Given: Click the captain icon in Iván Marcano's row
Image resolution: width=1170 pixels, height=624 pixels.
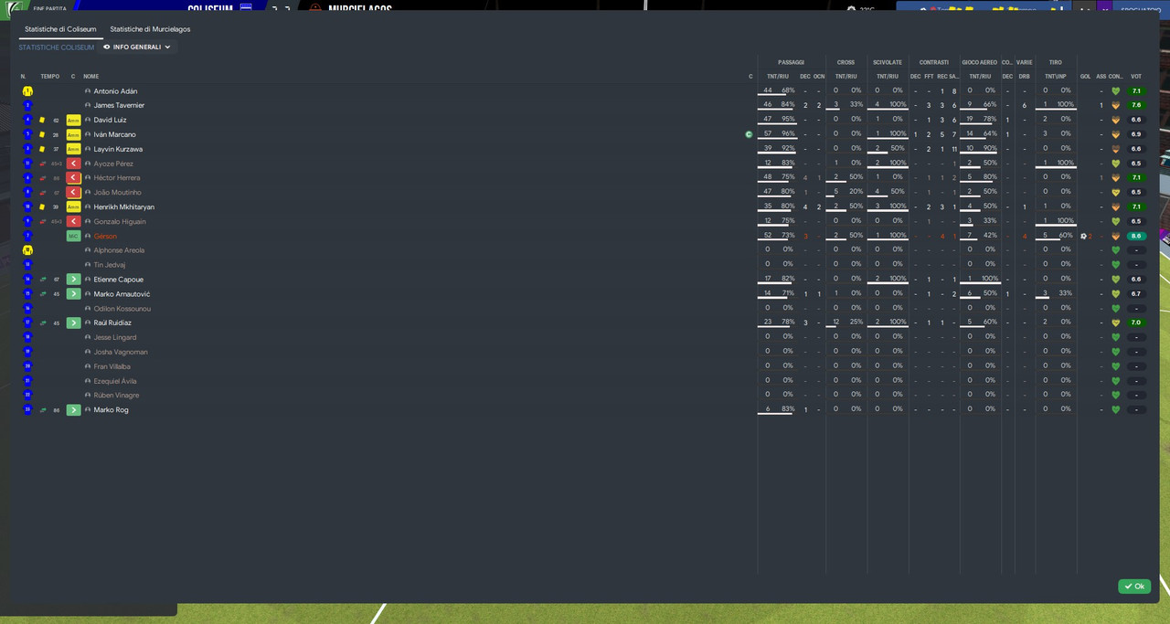Looking at the screenshot, I should click(x=749, y=134).
